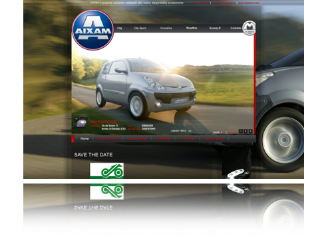Go to Home in the bottom menu

pos(84,138)
